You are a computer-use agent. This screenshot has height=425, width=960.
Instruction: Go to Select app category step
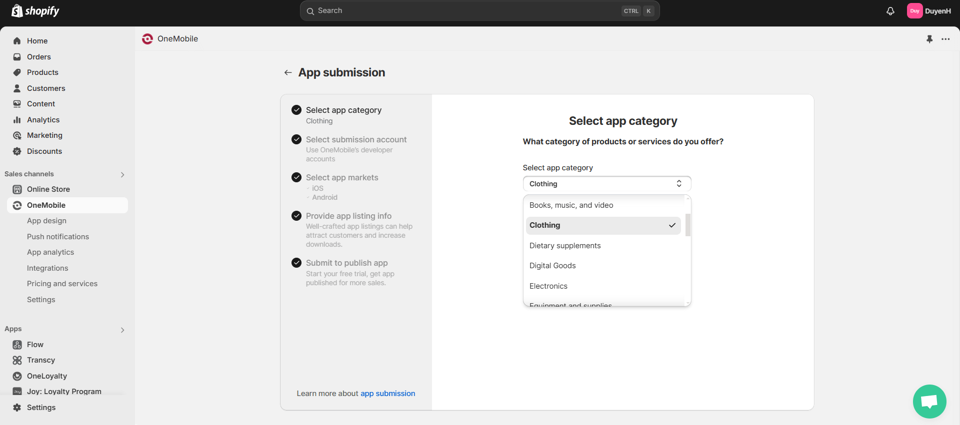344,110
